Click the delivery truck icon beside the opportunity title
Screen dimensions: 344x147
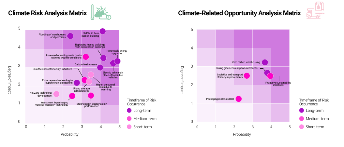click(315, 13)
